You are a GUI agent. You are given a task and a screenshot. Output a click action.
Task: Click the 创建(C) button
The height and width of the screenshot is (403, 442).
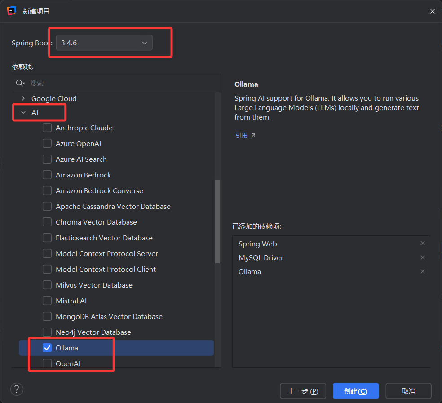[x=356, y=391]
